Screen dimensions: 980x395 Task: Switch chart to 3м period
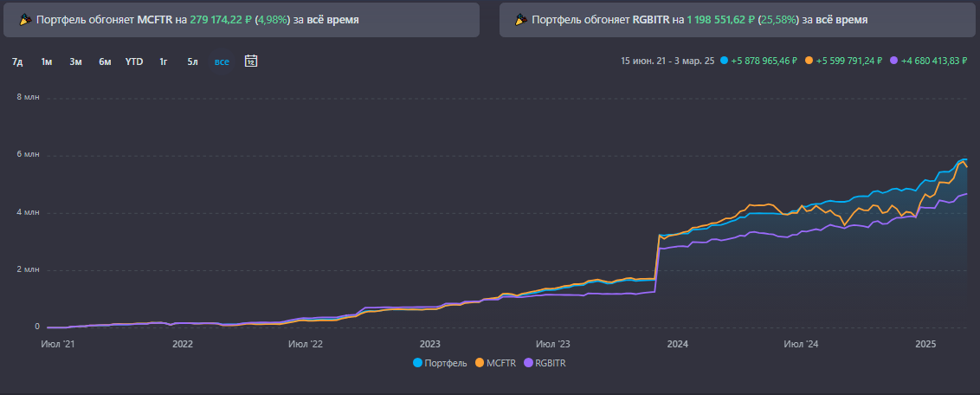pos(75,62)
